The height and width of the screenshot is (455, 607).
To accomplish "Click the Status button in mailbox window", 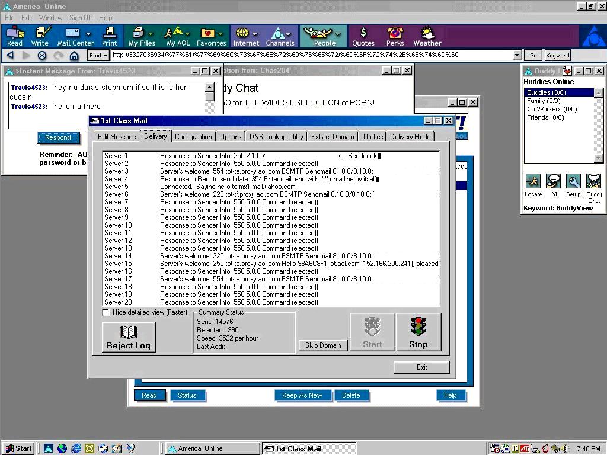I will coord(187,395).
